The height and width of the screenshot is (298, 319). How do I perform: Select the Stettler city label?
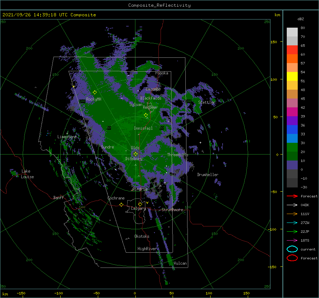coord(207,102)
